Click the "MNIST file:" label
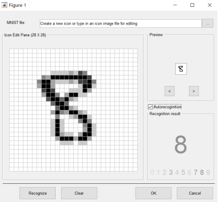The height and width of the screenshot is (202, 218). point(16,22)
